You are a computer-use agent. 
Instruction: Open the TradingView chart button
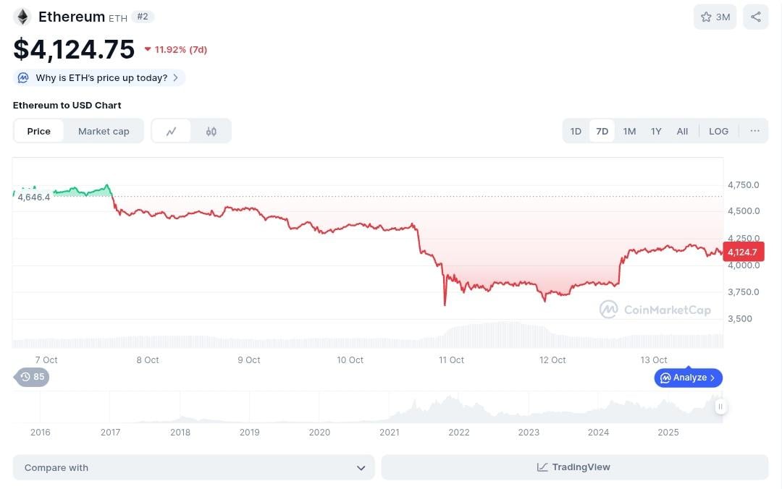[574, 467]
